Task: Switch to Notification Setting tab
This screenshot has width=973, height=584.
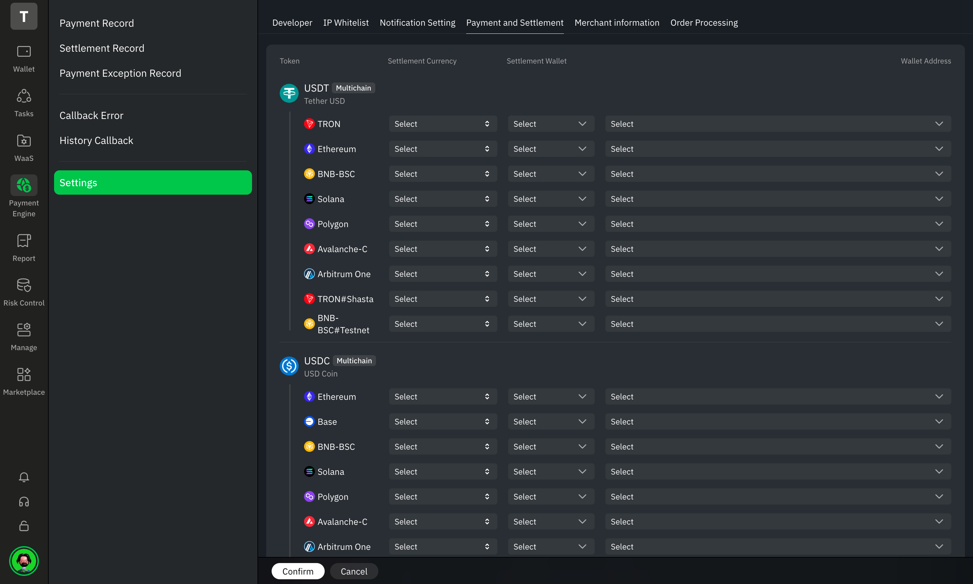Action: (x=417, y=23)
